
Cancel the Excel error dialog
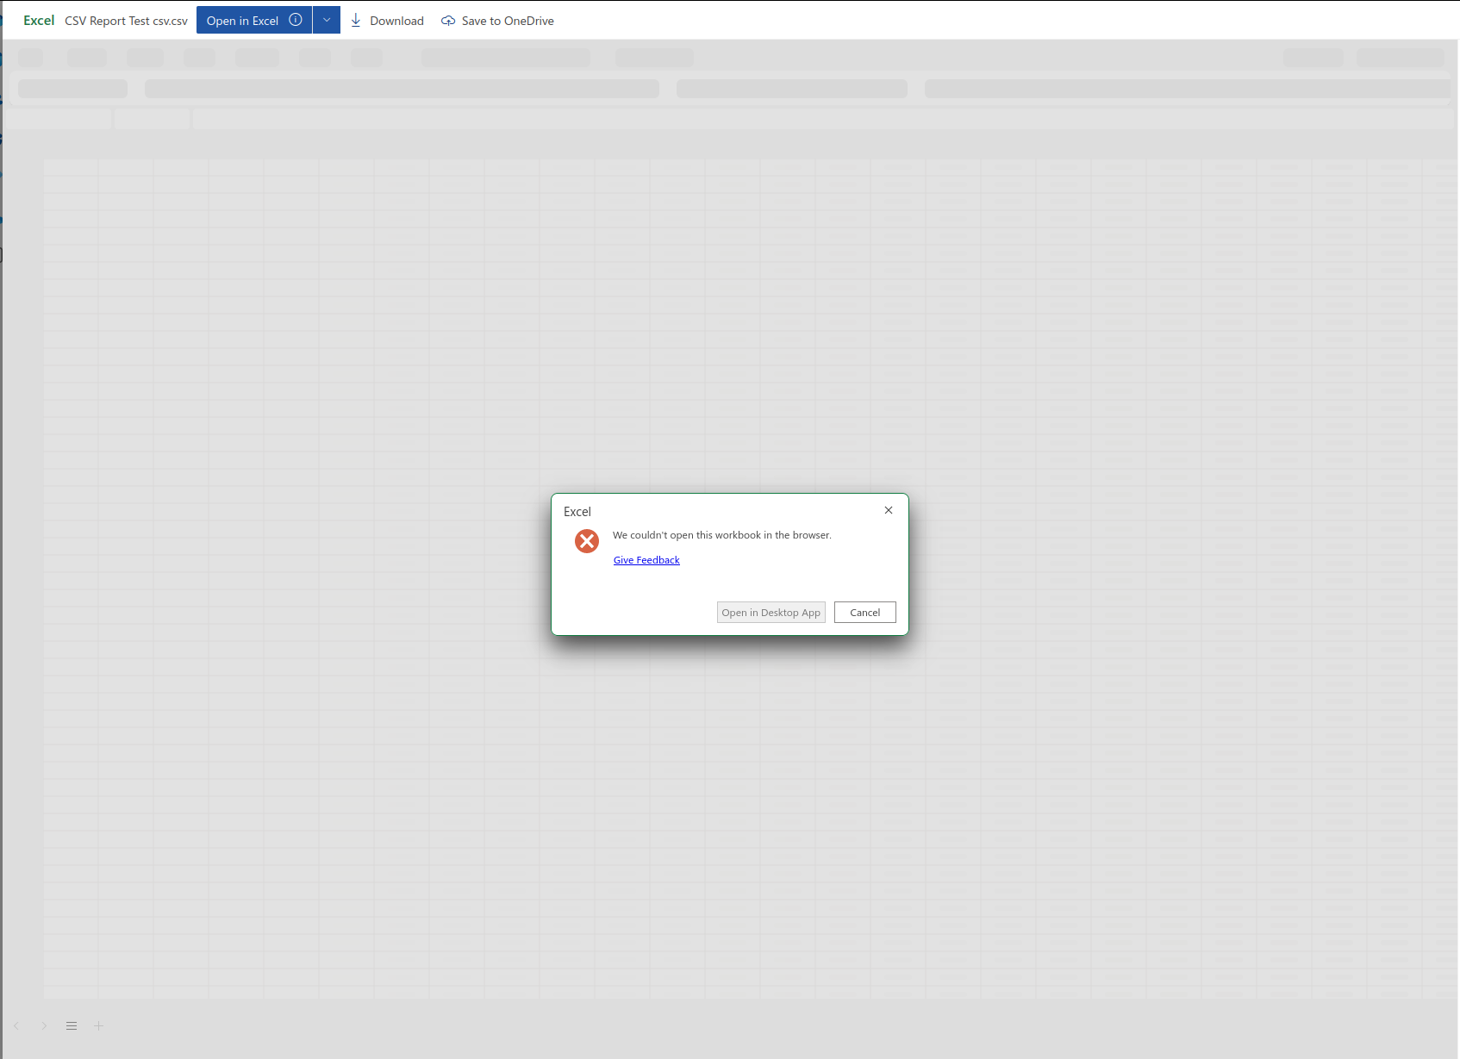click(x=865, y=612)
